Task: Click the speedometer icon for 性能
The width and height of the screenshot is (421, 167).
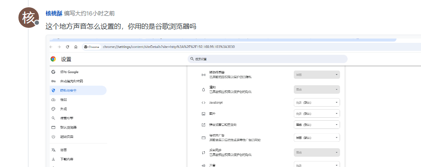Action: pos(54,100)
